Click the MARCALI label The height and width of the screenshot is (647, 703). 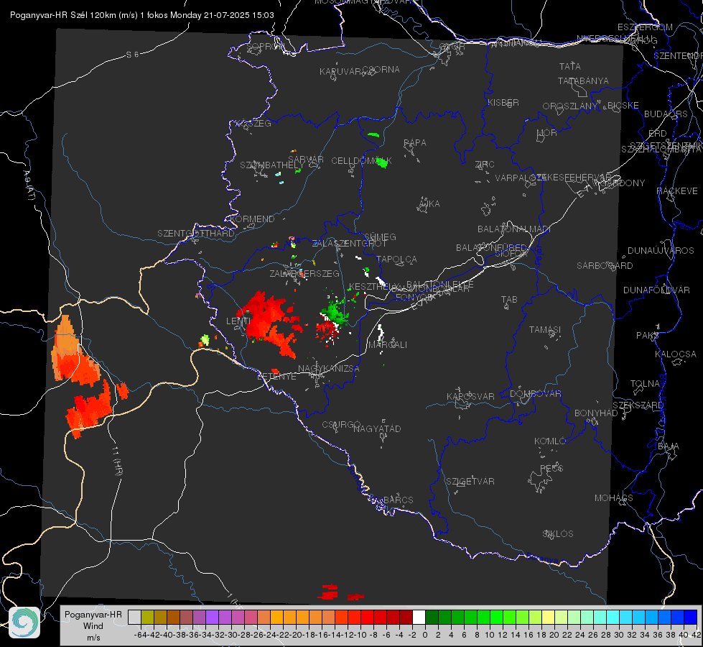point(388,345)
